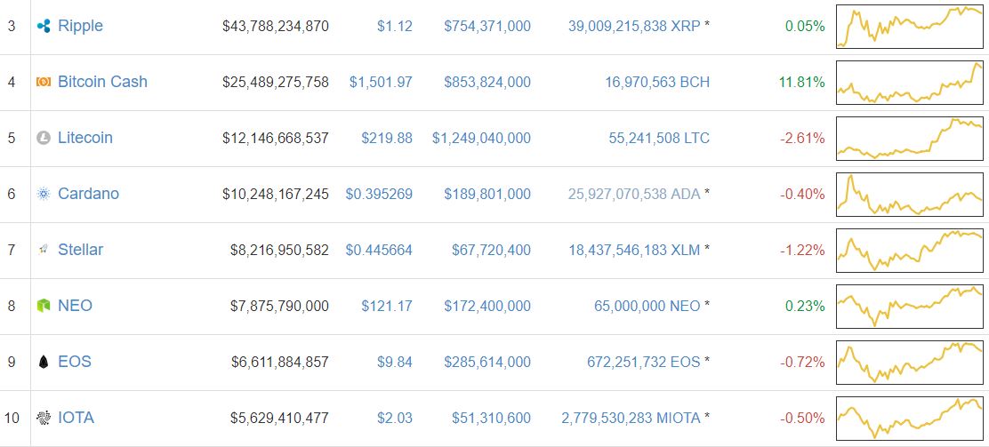Click the Bitcoin Cash orange logo icon

tap(43, 82)
